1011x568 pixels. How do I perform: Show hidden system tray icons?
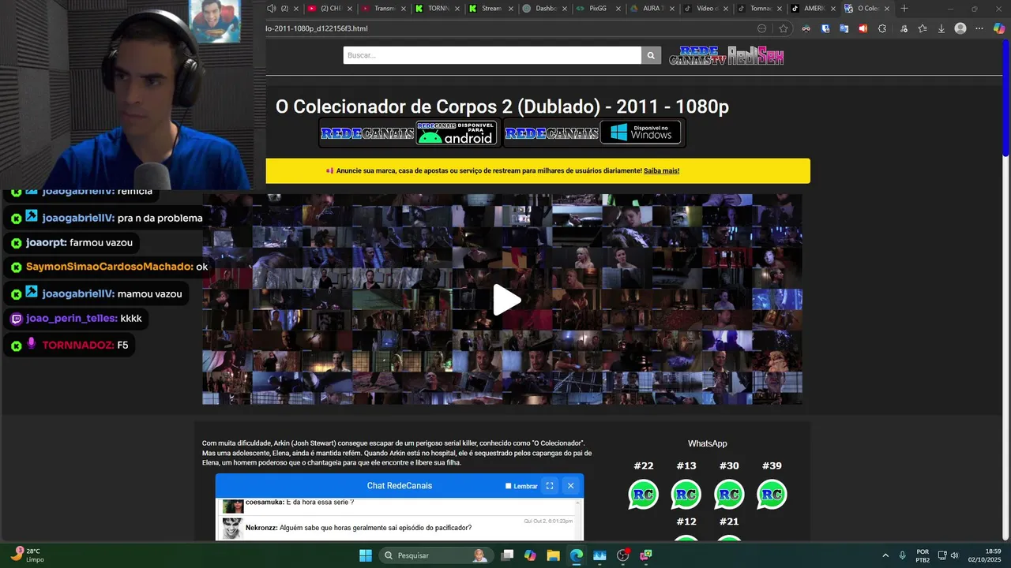[885, 555]
